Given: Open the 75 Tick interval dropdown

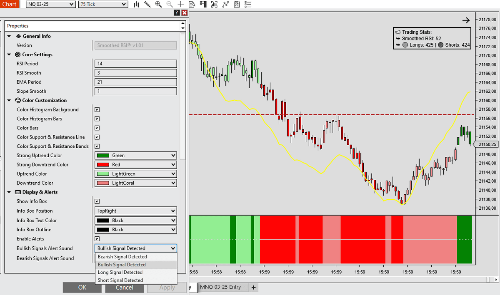Looking at the screenshot, I should point(103,4).
